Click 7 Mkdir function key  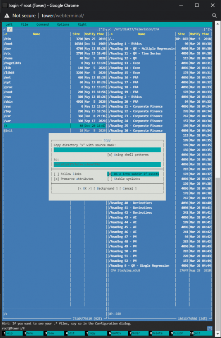click(x=139, y=333)
